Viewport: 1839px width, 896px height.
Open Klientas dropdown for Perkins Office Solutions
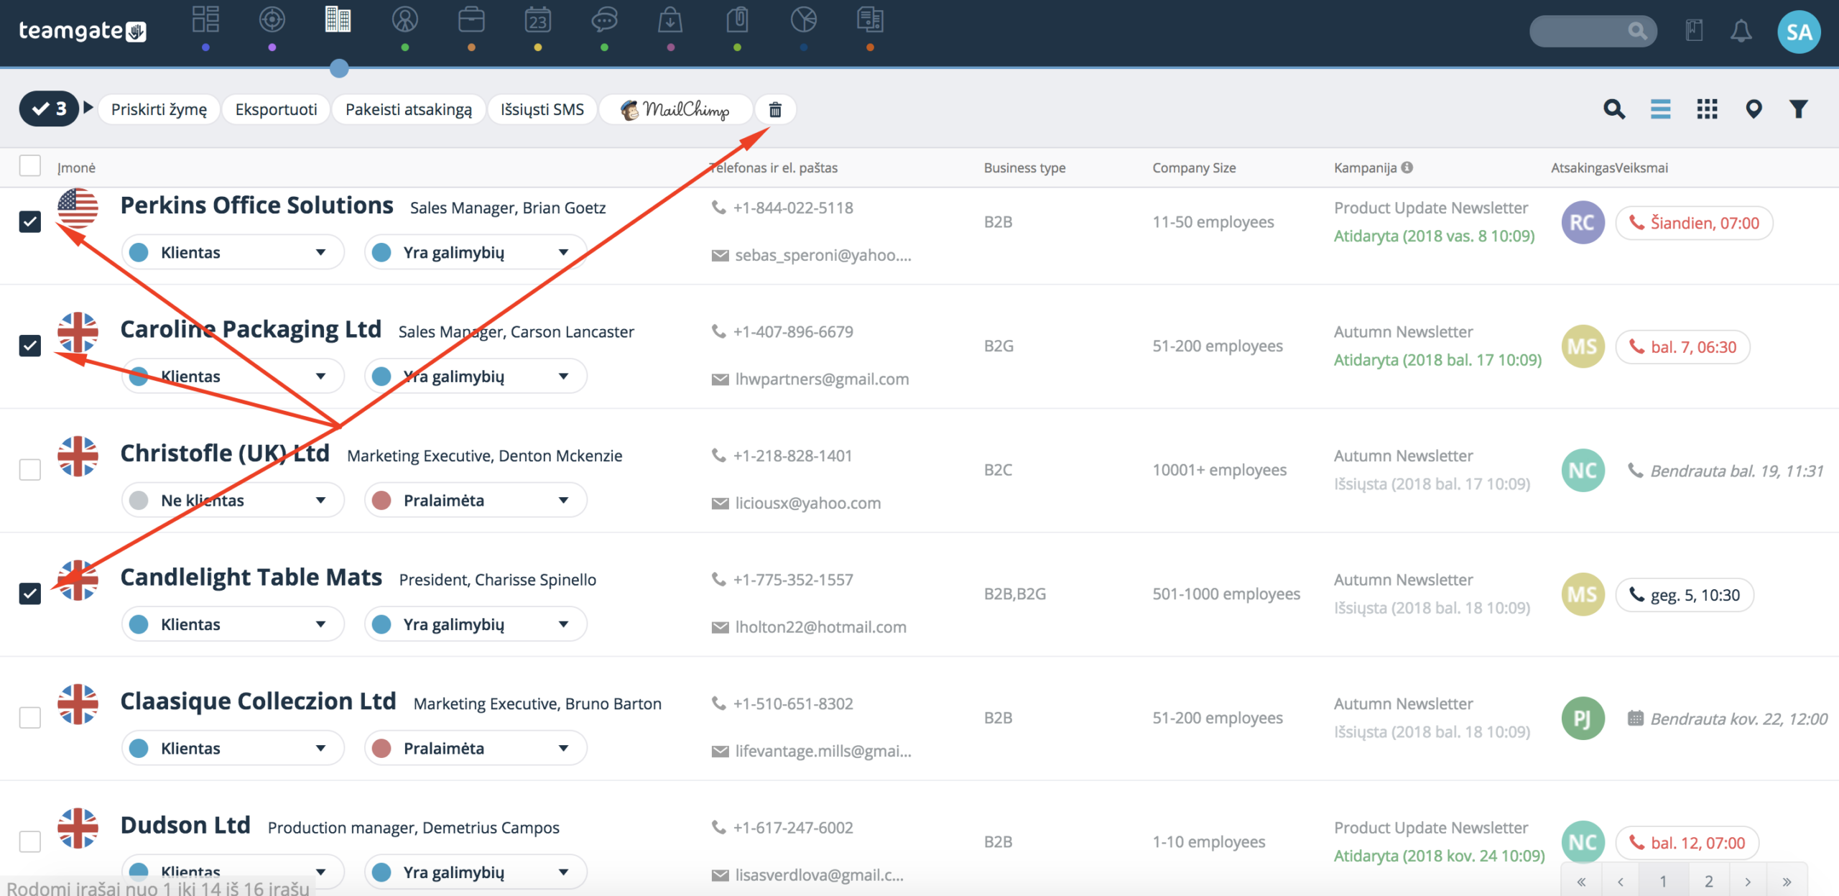(233, 252)
